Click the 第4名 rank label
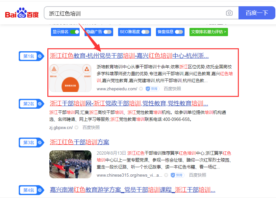 click(29, 190)
